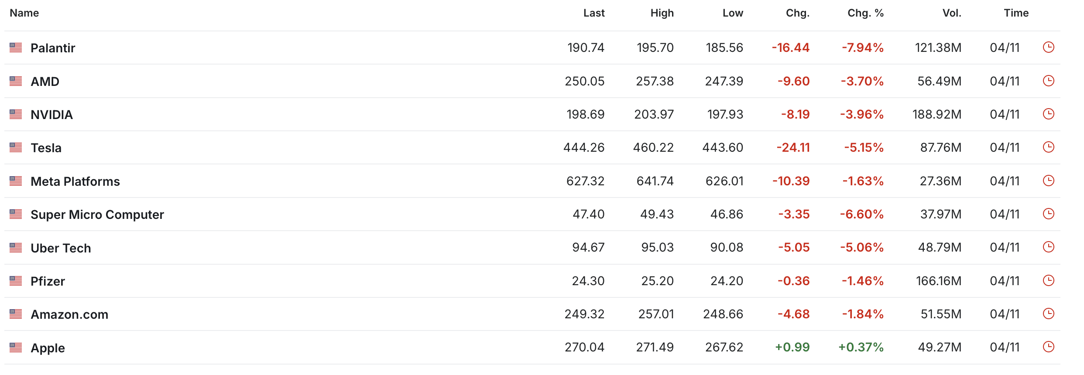The width and height of the screenshot is (1084, 375).
Task: Select the Uber Tech row
Action: coord(61,247)
